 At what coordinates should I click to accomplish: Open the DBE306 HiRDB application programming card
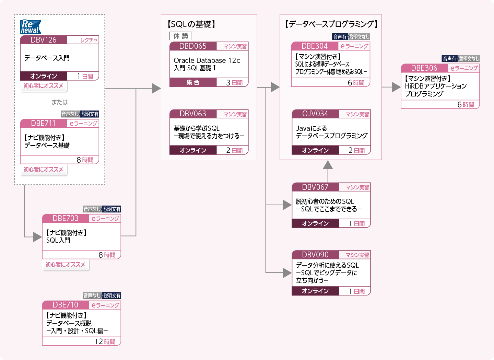coord(440,86)
